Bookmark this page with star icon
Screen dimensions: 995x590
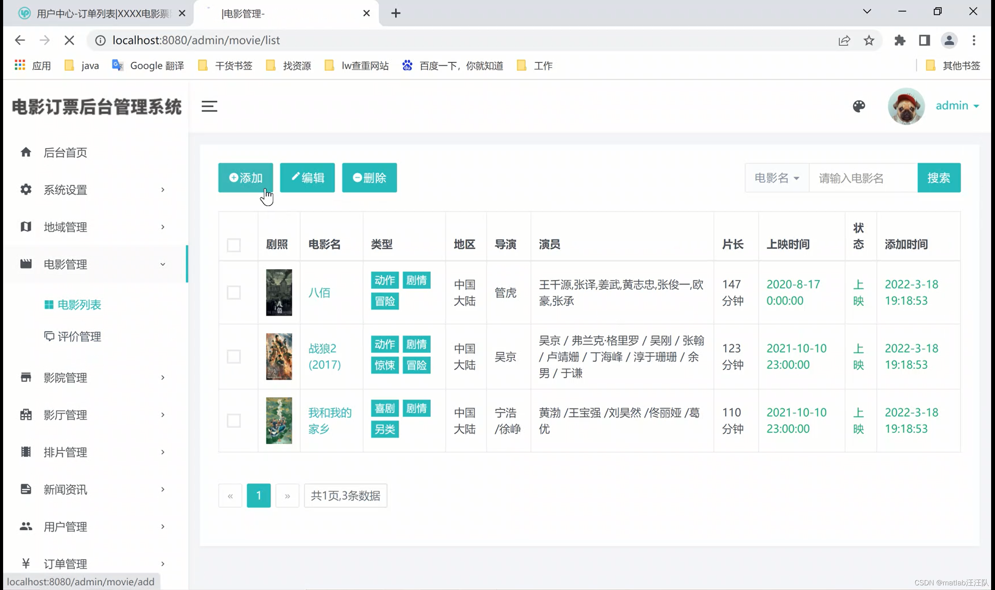tap(868, 40)
